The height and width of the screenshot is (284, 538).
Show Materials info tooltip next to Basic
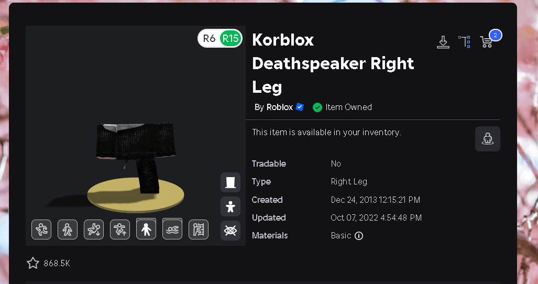(359, 236)
